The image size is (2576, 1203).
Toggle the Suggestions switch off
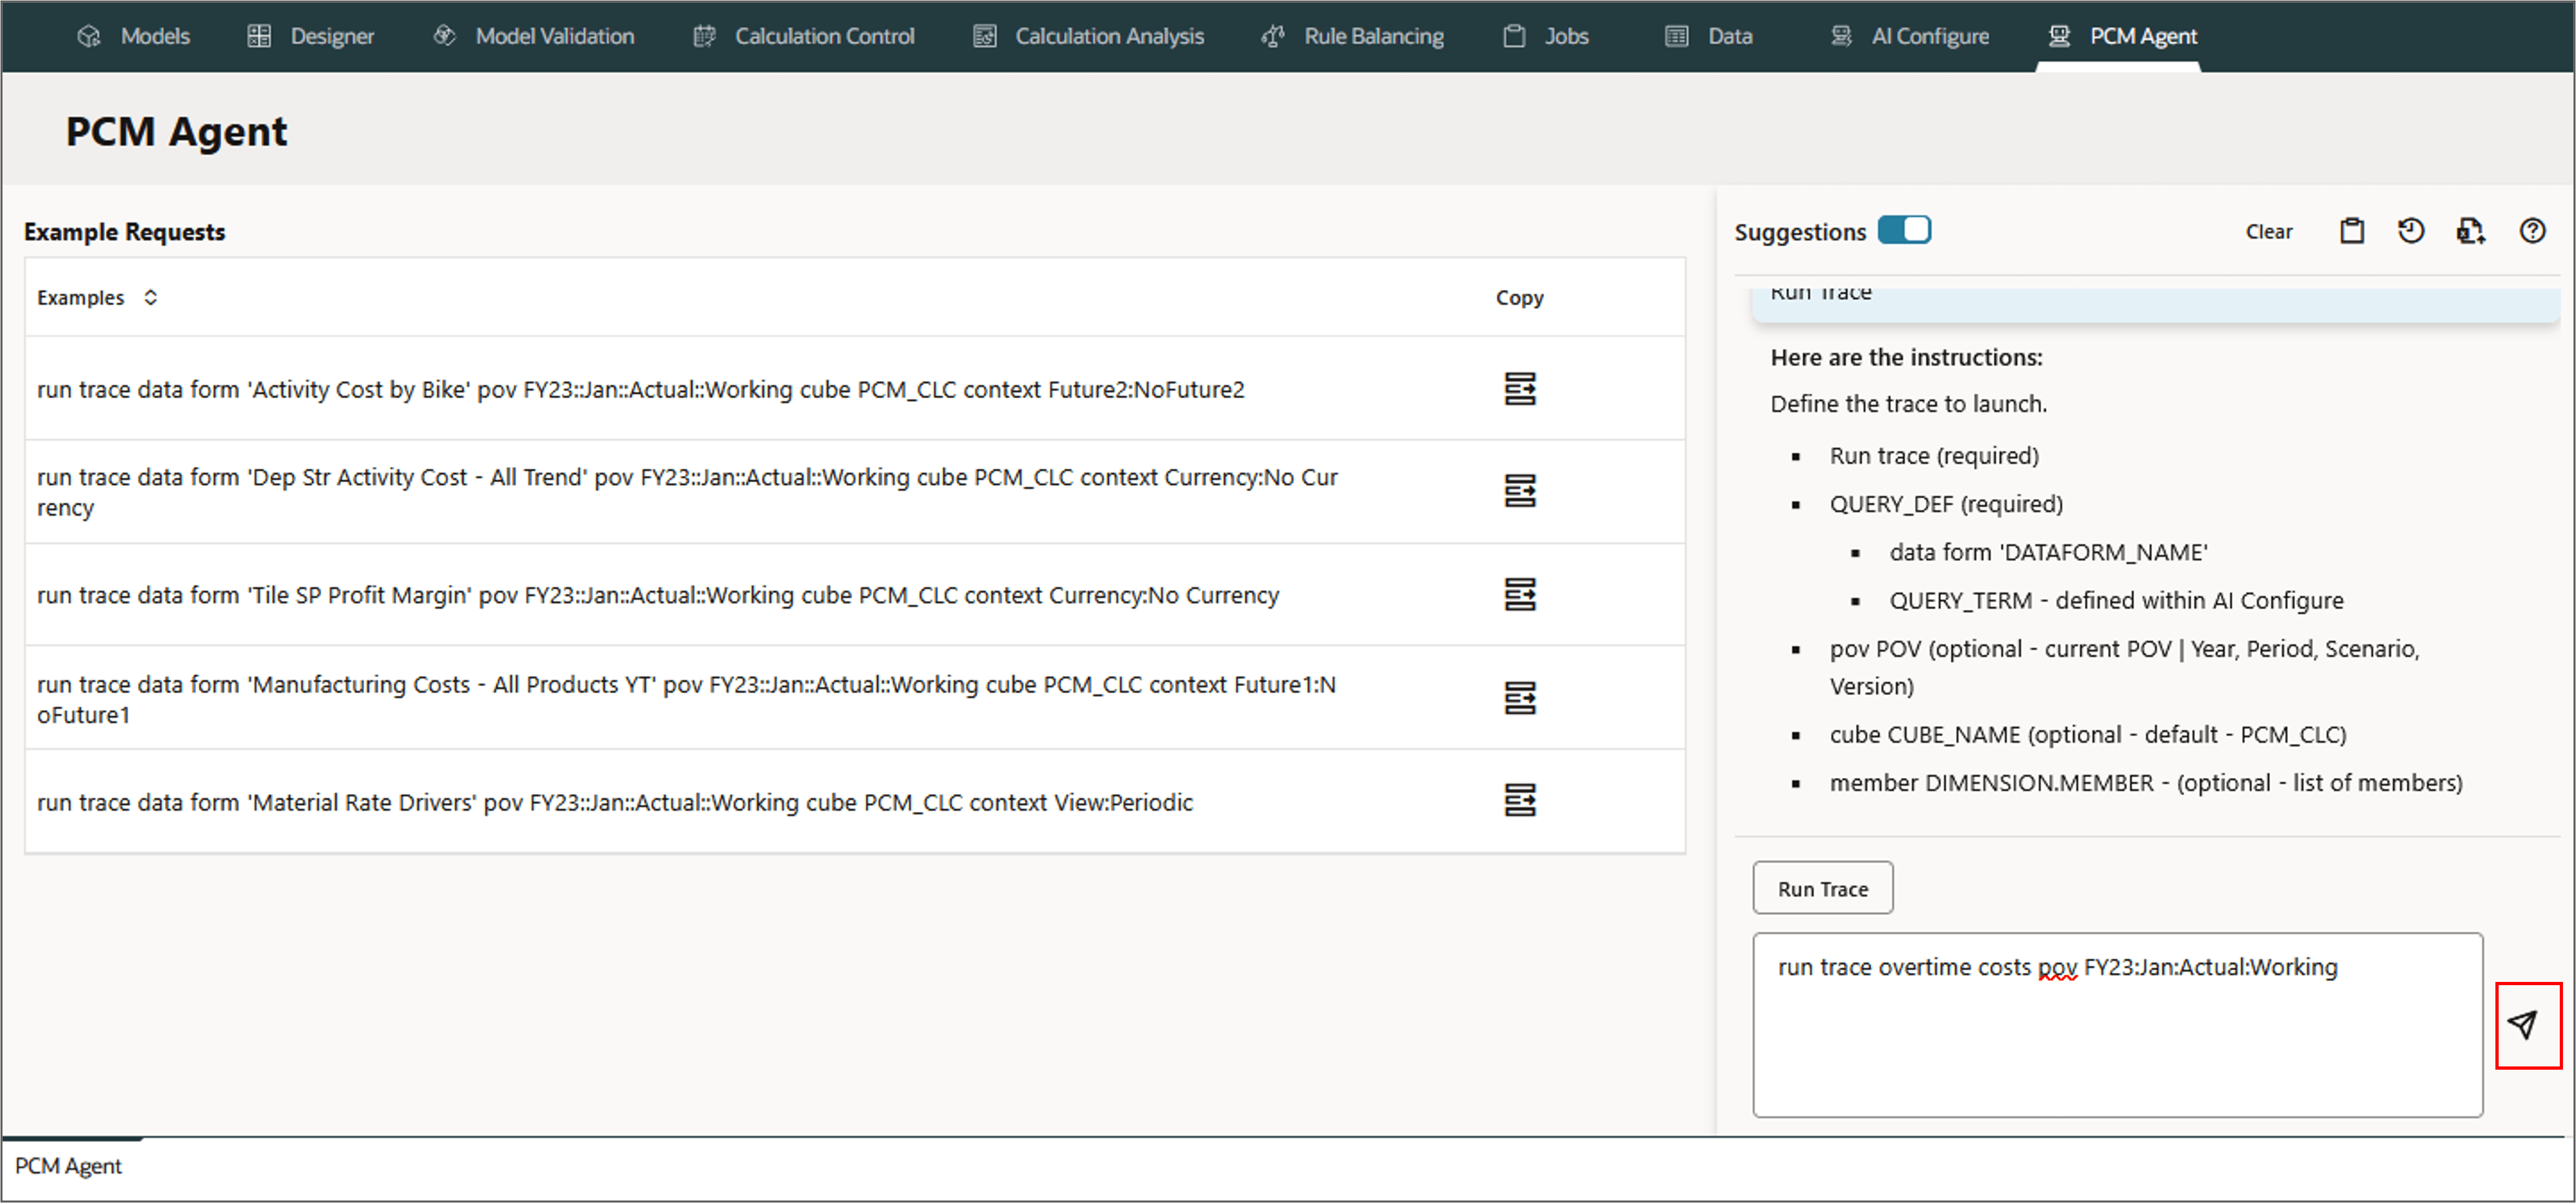1903,231
